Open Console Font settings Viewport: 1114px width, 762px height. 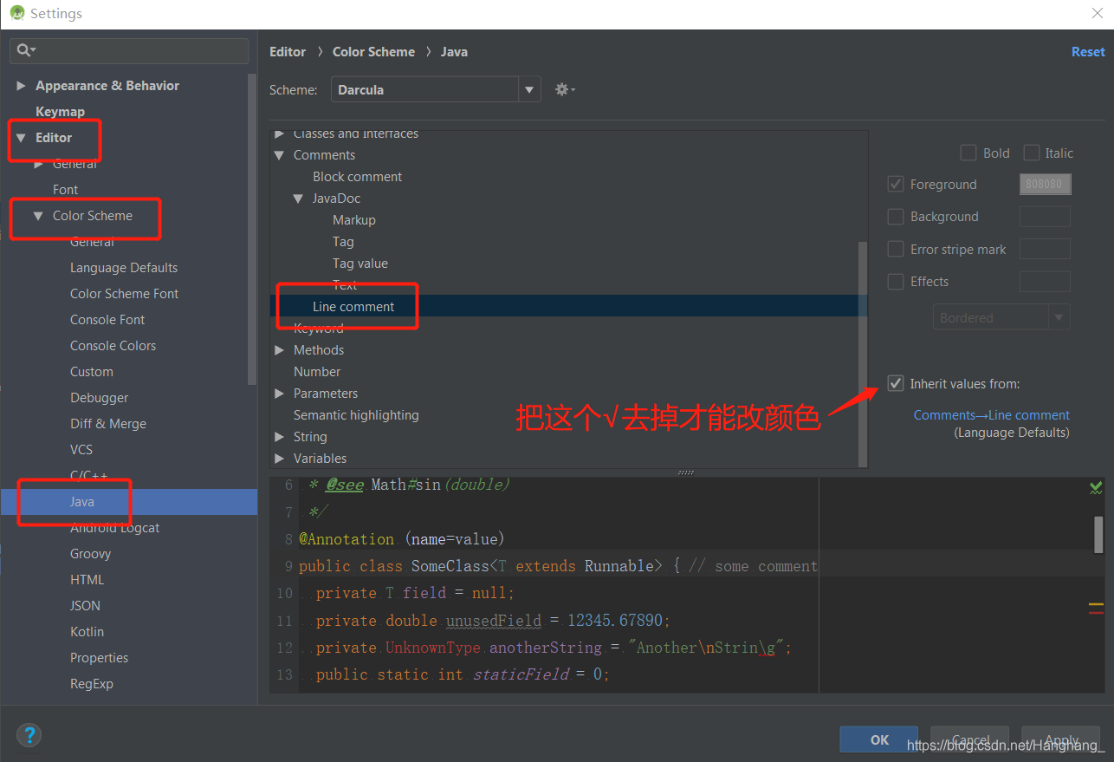tap(107, 320)
